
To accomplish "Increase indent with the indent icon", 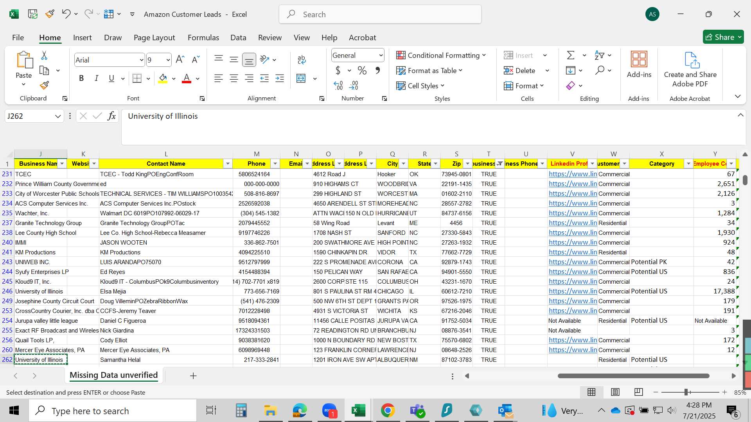I will pyautogui.click(x=280, y=78).
